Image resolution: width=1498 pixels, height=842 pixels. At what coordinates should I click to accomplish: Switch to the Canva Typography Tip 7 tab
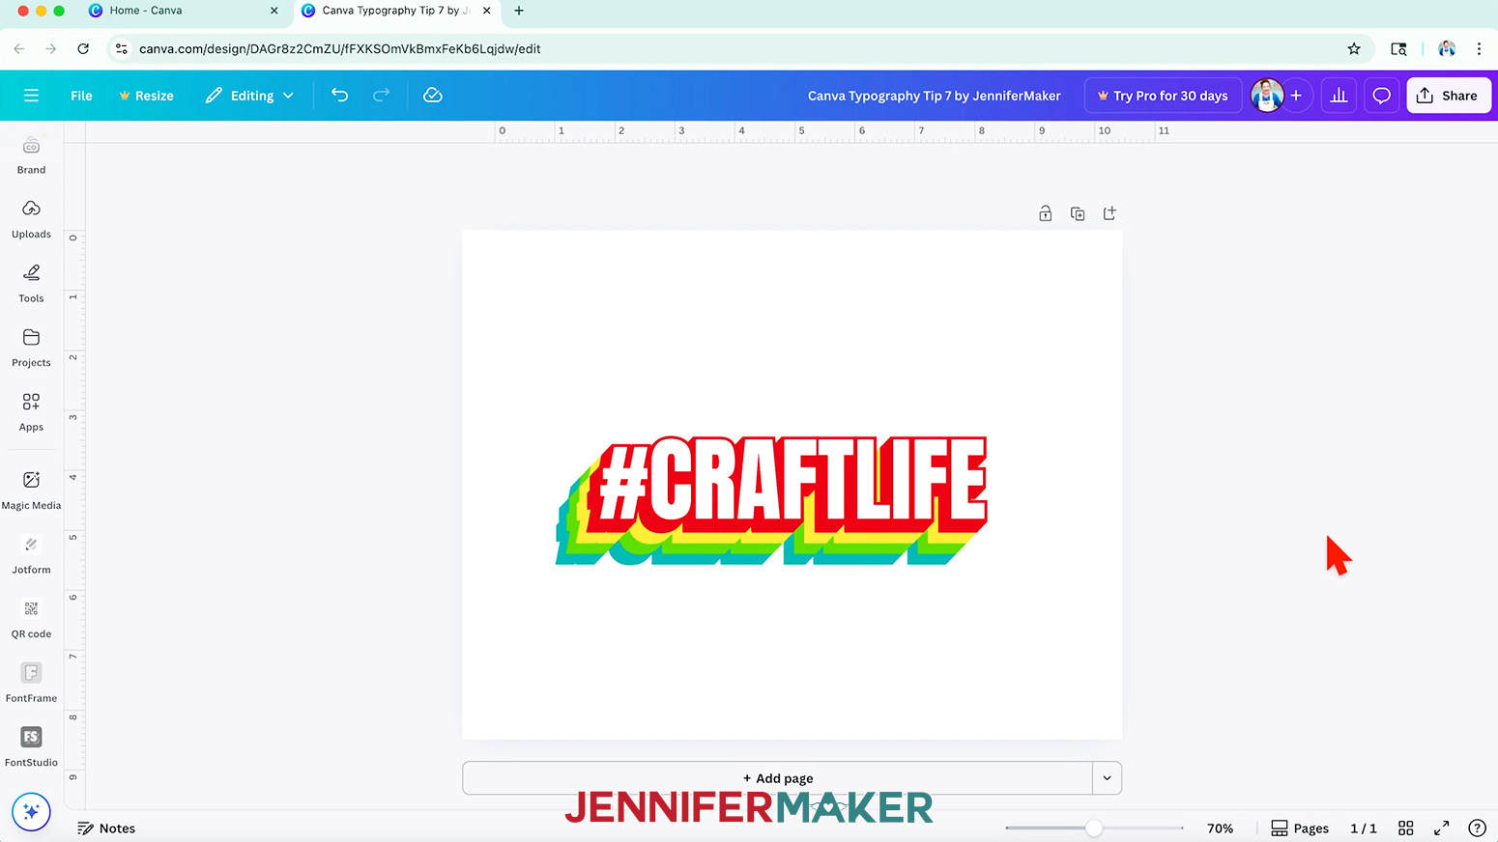tap(396, 11)
